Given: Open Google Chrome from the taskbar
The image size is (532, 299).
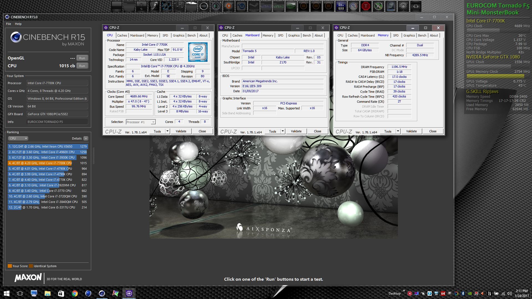Looking at the screenshot, I should (75, 293).
